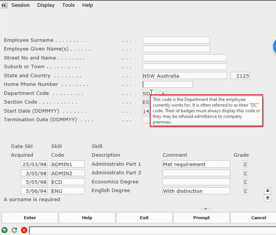Screen dimensions: 276x235
Task: Click the Department Code help tooltip
Action: 207,111
